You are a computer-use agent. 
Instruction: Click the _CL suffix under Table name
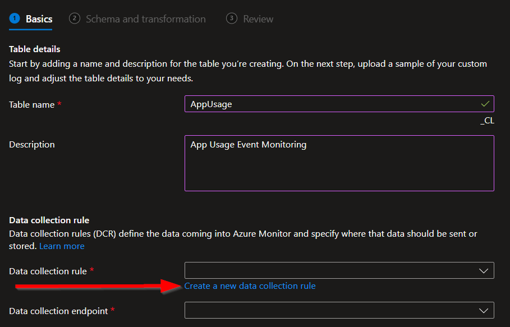[487, 120]
